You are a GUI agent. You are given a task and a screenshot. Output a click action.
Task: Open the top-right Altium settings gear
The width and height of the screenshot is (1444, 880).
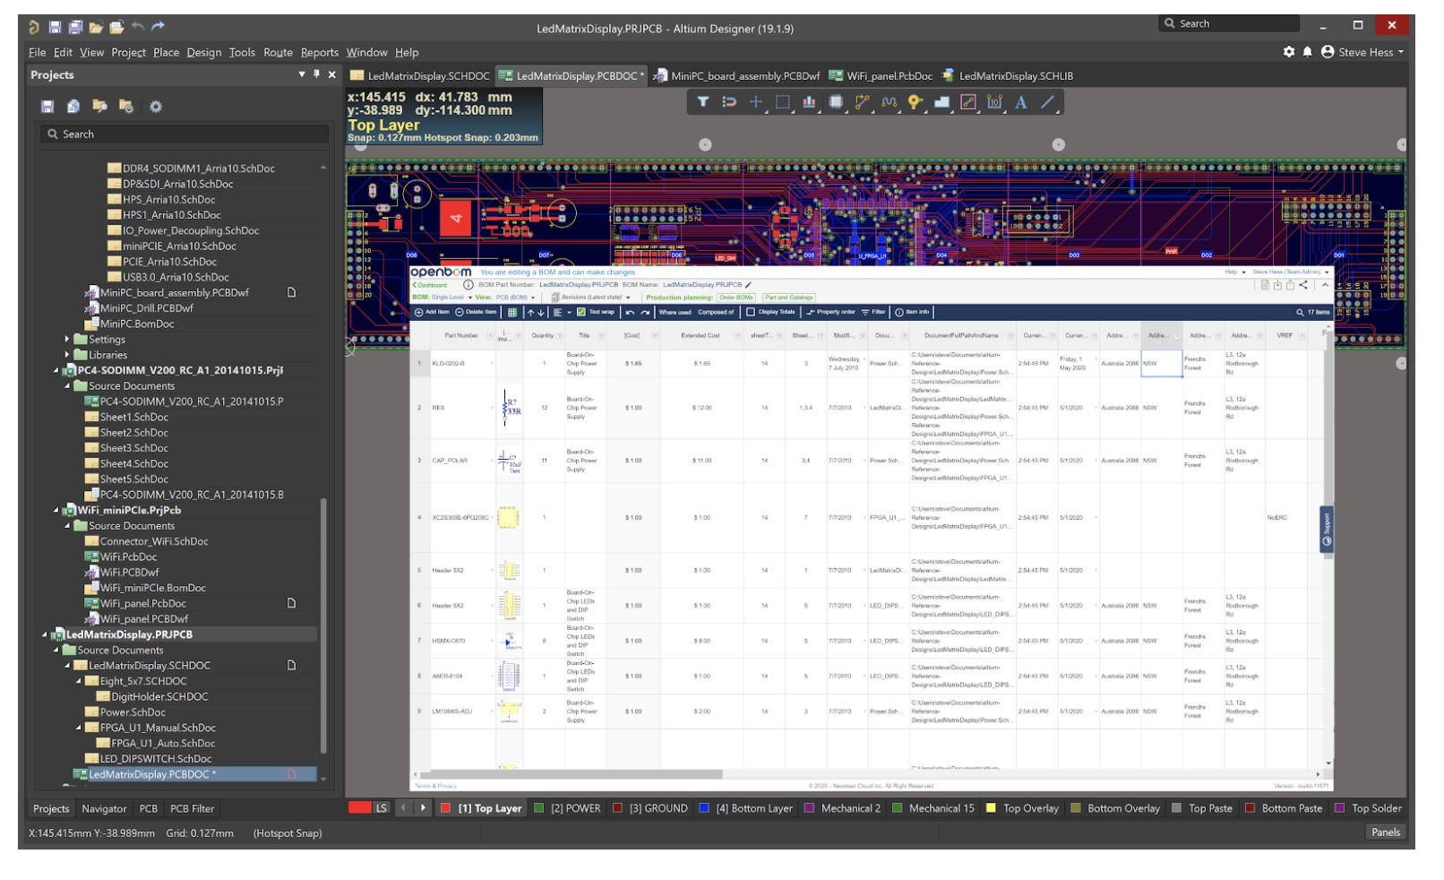click(x=1289, y=52)
